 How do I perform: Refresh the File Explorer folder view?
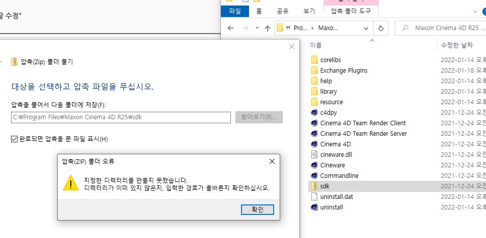click(x=381, y=28)
